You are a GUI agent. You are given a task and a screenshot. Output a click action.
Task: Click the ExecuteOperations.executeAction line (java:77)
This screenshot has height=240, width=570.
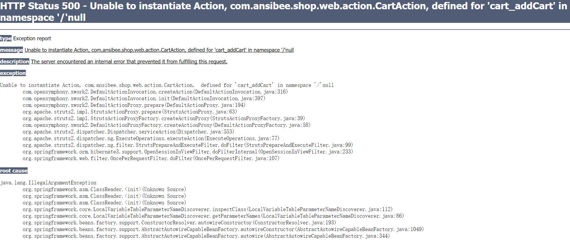pyautogui.click(x=151, y=138)
